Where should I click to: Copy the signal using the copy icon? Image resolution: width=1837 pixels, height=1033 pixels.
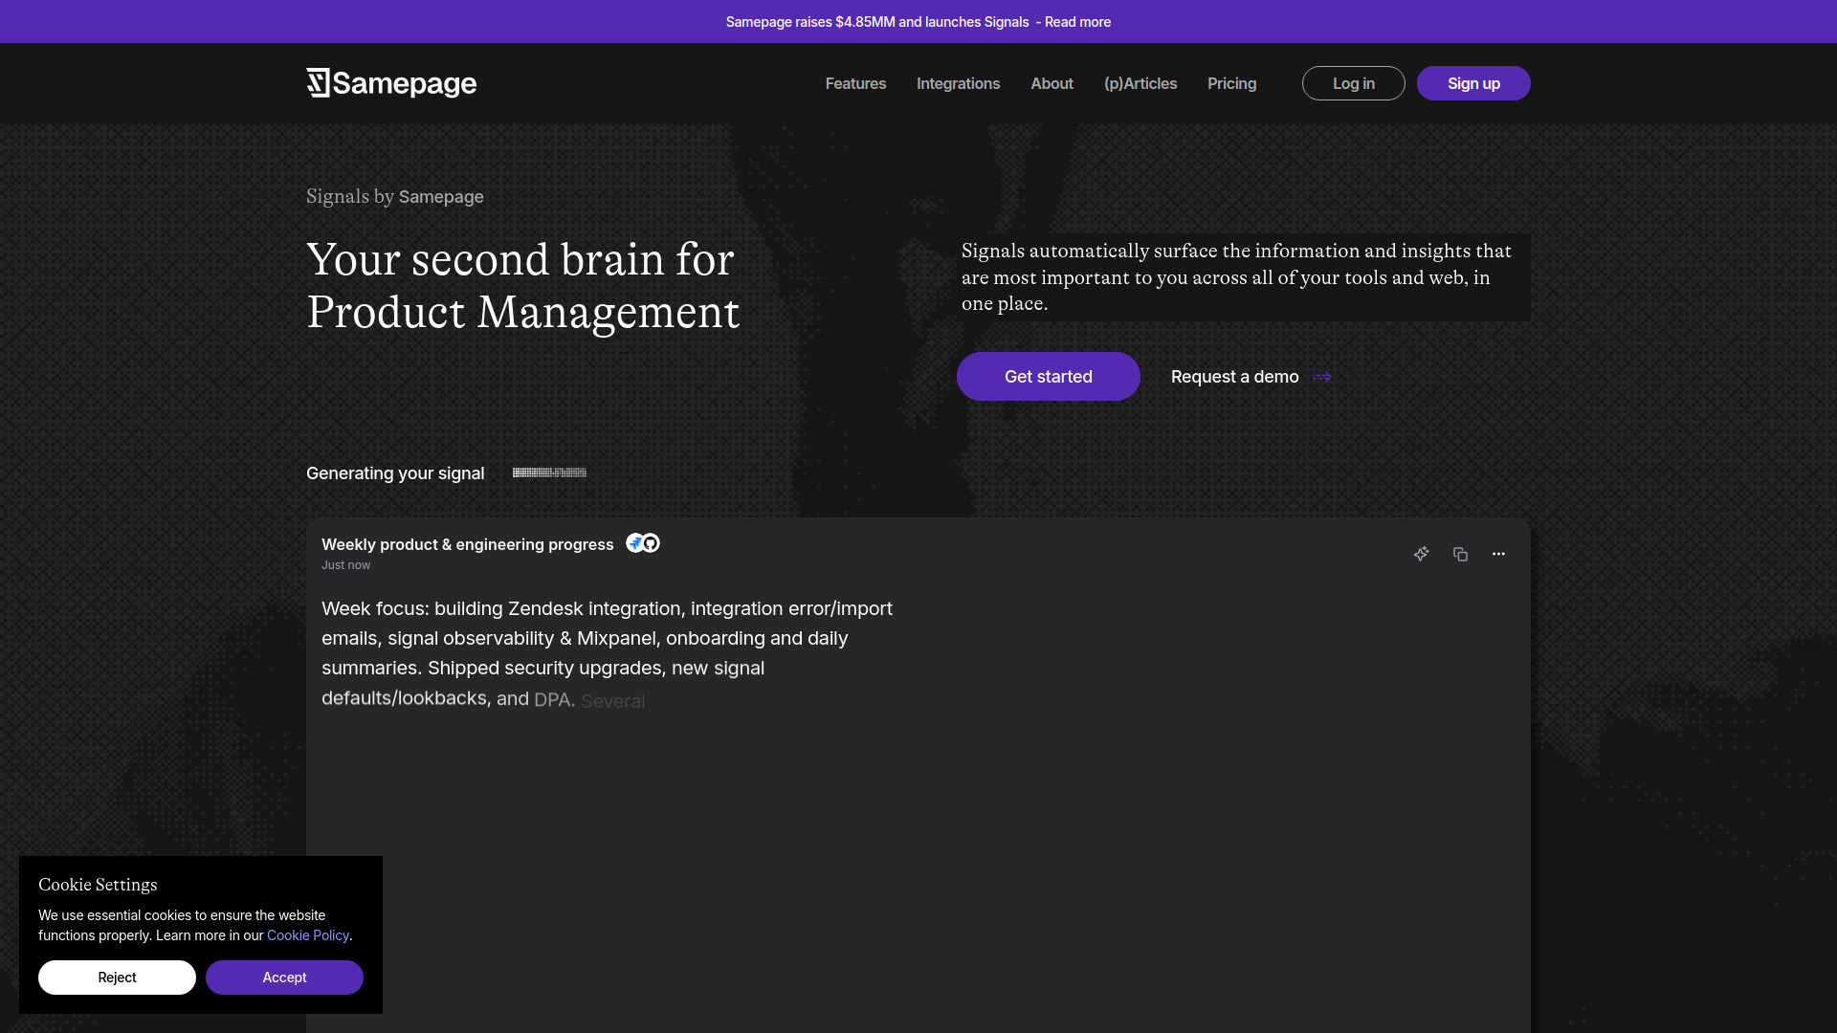click(x=1460, y=554)
